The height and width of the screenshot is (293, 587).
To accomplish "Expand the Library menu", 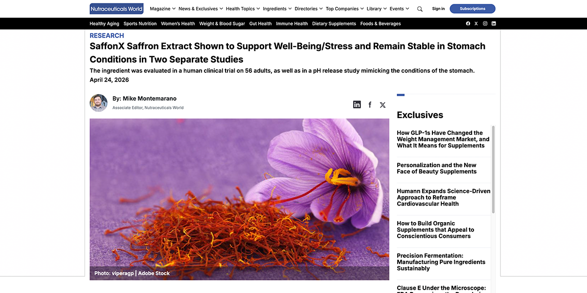I will pos(377,9).
